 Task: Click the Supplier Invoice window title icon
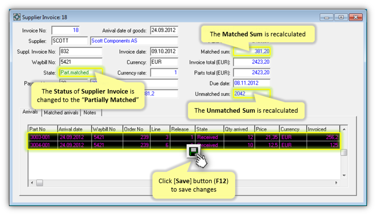17,17
